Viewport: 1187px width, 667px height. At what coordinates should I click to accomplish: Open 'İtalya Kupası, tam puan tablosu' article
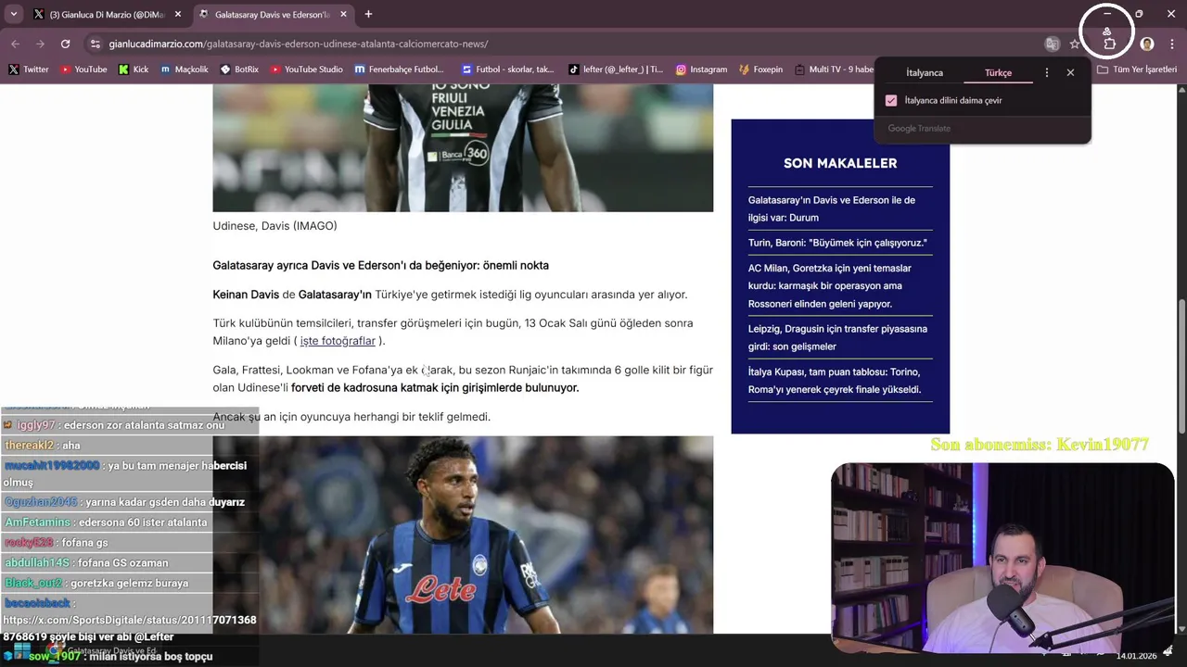pyautogui.click(x=835, y=381)
